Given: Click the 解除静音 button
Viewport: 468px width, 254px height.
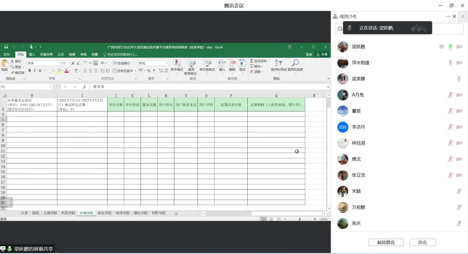Looking at the screenshot, I should 385,242.
